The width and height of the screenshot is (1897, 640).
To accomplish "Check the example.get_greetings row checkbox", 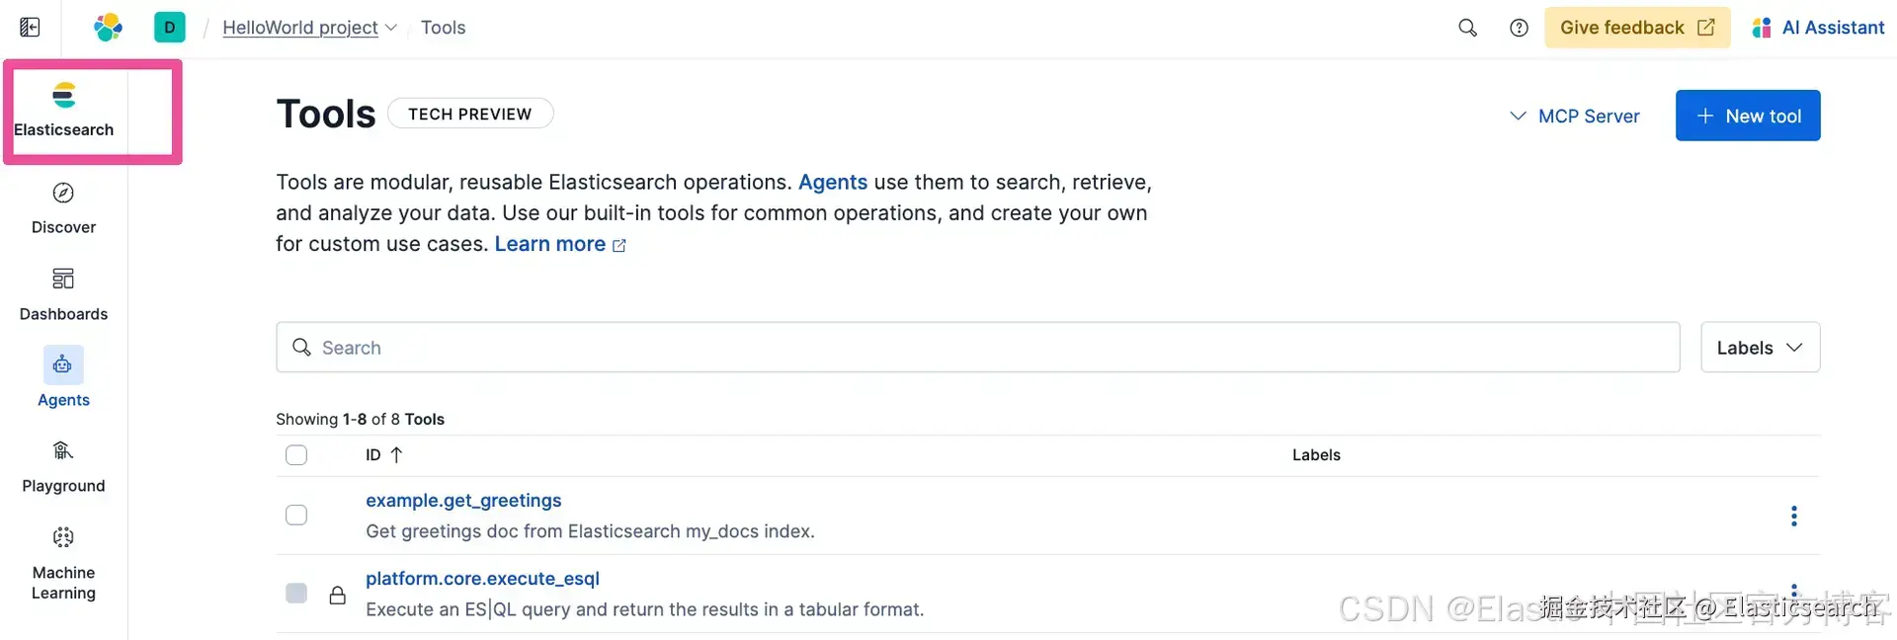I will tap(296, 516).
